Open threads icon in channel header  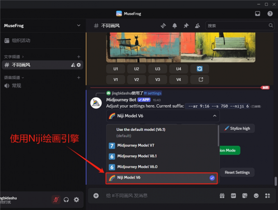point(163,26)
